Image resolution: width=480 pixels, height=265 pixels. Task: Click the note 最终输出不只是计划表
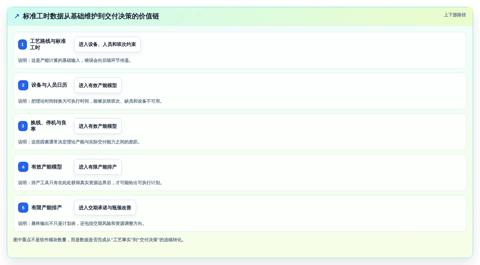click(82, 224)
